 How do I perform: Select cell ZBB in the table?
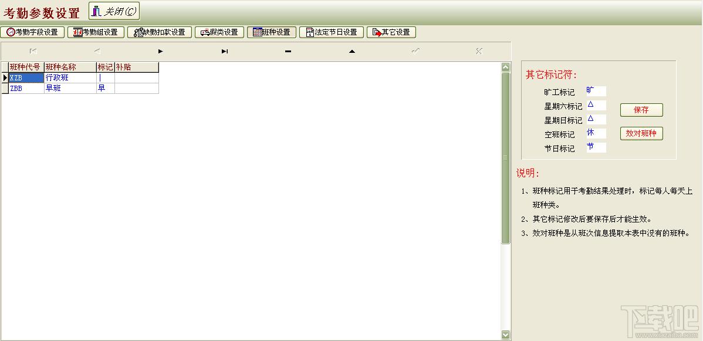click(x=26, y=89)
